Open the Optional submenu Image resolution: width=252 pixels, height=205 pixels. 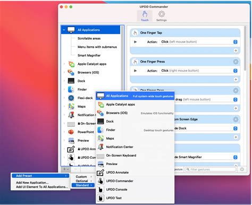pyautogui.click(x=83, y=181)
